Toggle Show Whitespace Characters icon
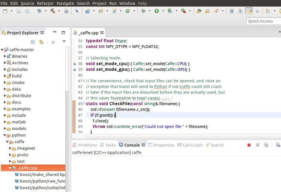The image size is (281, 192). point(240,11)
